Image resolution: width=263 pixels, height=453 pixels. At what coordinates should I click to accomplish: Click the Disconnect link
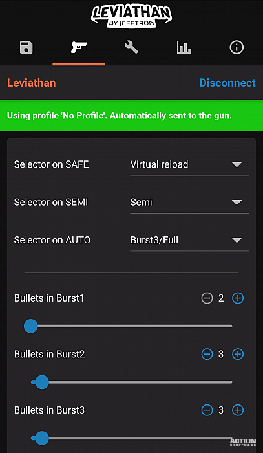[x=227, y=83]
